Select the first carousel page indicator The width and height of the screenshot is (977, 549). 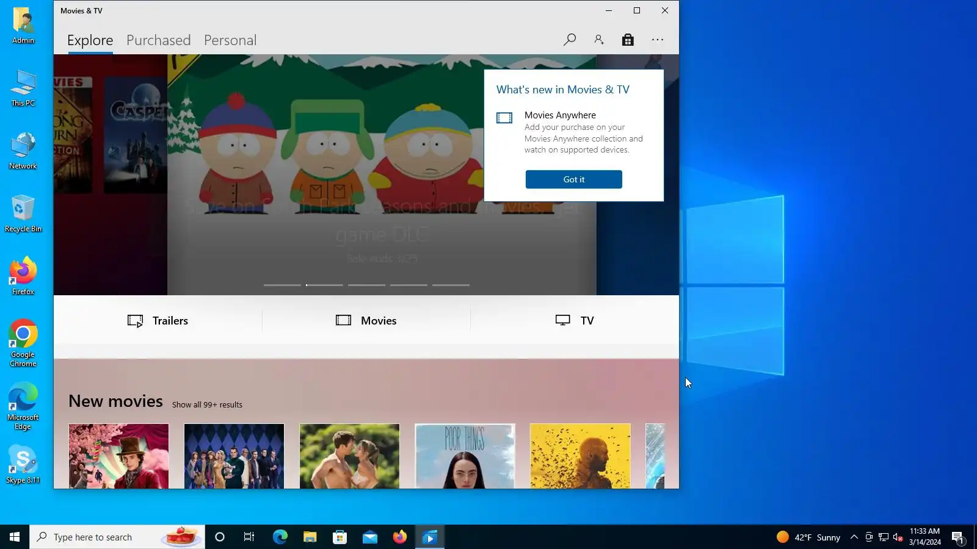click(282, 285)
